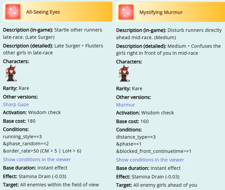Click 'All enemies within the field of view'
The image size is (225, 190).
[x=59, y=185]
